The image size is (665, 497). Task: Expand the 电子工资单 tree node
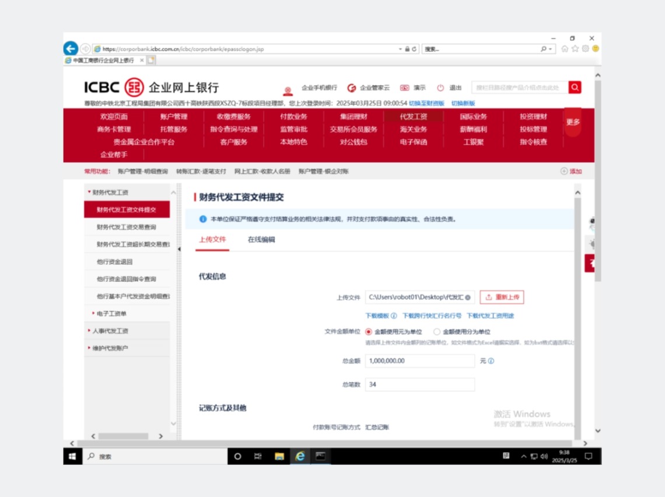pos(93,313)
